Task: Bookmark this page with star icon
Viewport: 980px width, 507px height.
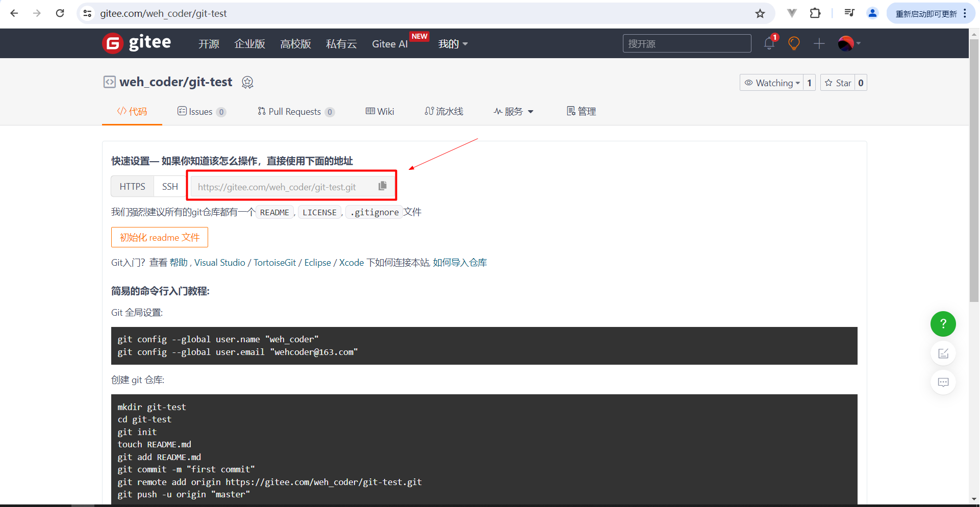Action: tap(760, 13)
